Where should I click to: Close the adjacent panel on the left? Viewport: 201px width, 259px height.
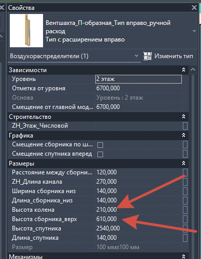[x=2, y=8]
